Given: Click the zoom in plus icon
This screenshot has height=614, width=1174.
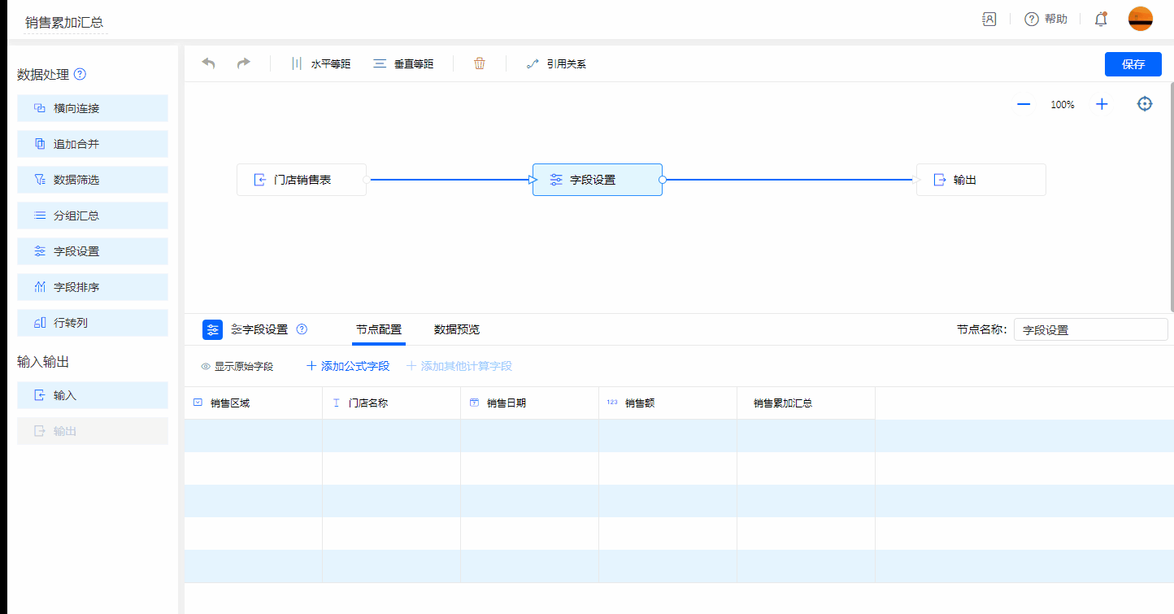Looking at the screenshot, I should (x=1102, y=104).
